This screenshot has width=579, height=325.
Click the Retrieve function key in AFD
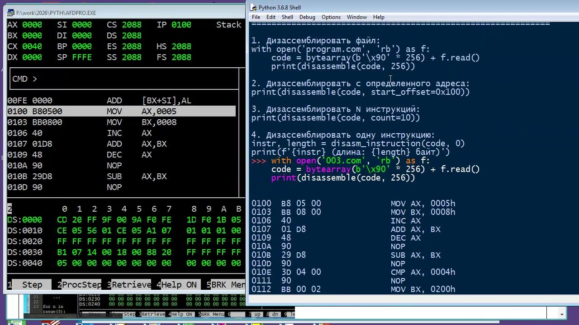132,285
